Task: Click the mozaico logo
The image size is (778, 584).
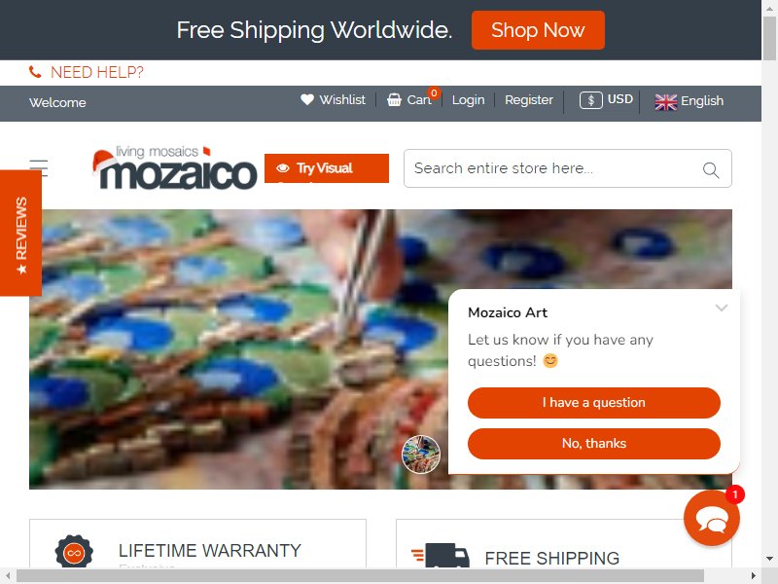Action: [x=174, y=167]
